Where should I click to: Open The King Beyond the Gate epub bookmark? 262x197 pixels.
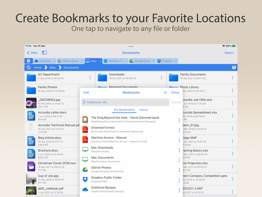[129, 119]
